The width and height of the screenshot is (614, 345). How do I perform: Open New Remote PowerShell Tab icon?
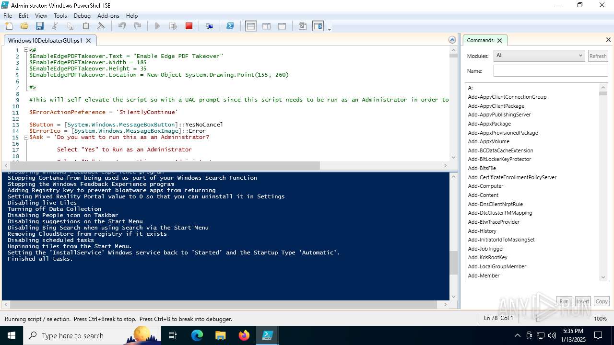[x=209, y=26]
